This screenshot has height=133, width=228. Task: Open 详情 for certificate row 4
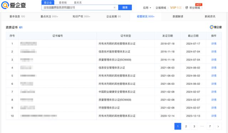(214, 68)
